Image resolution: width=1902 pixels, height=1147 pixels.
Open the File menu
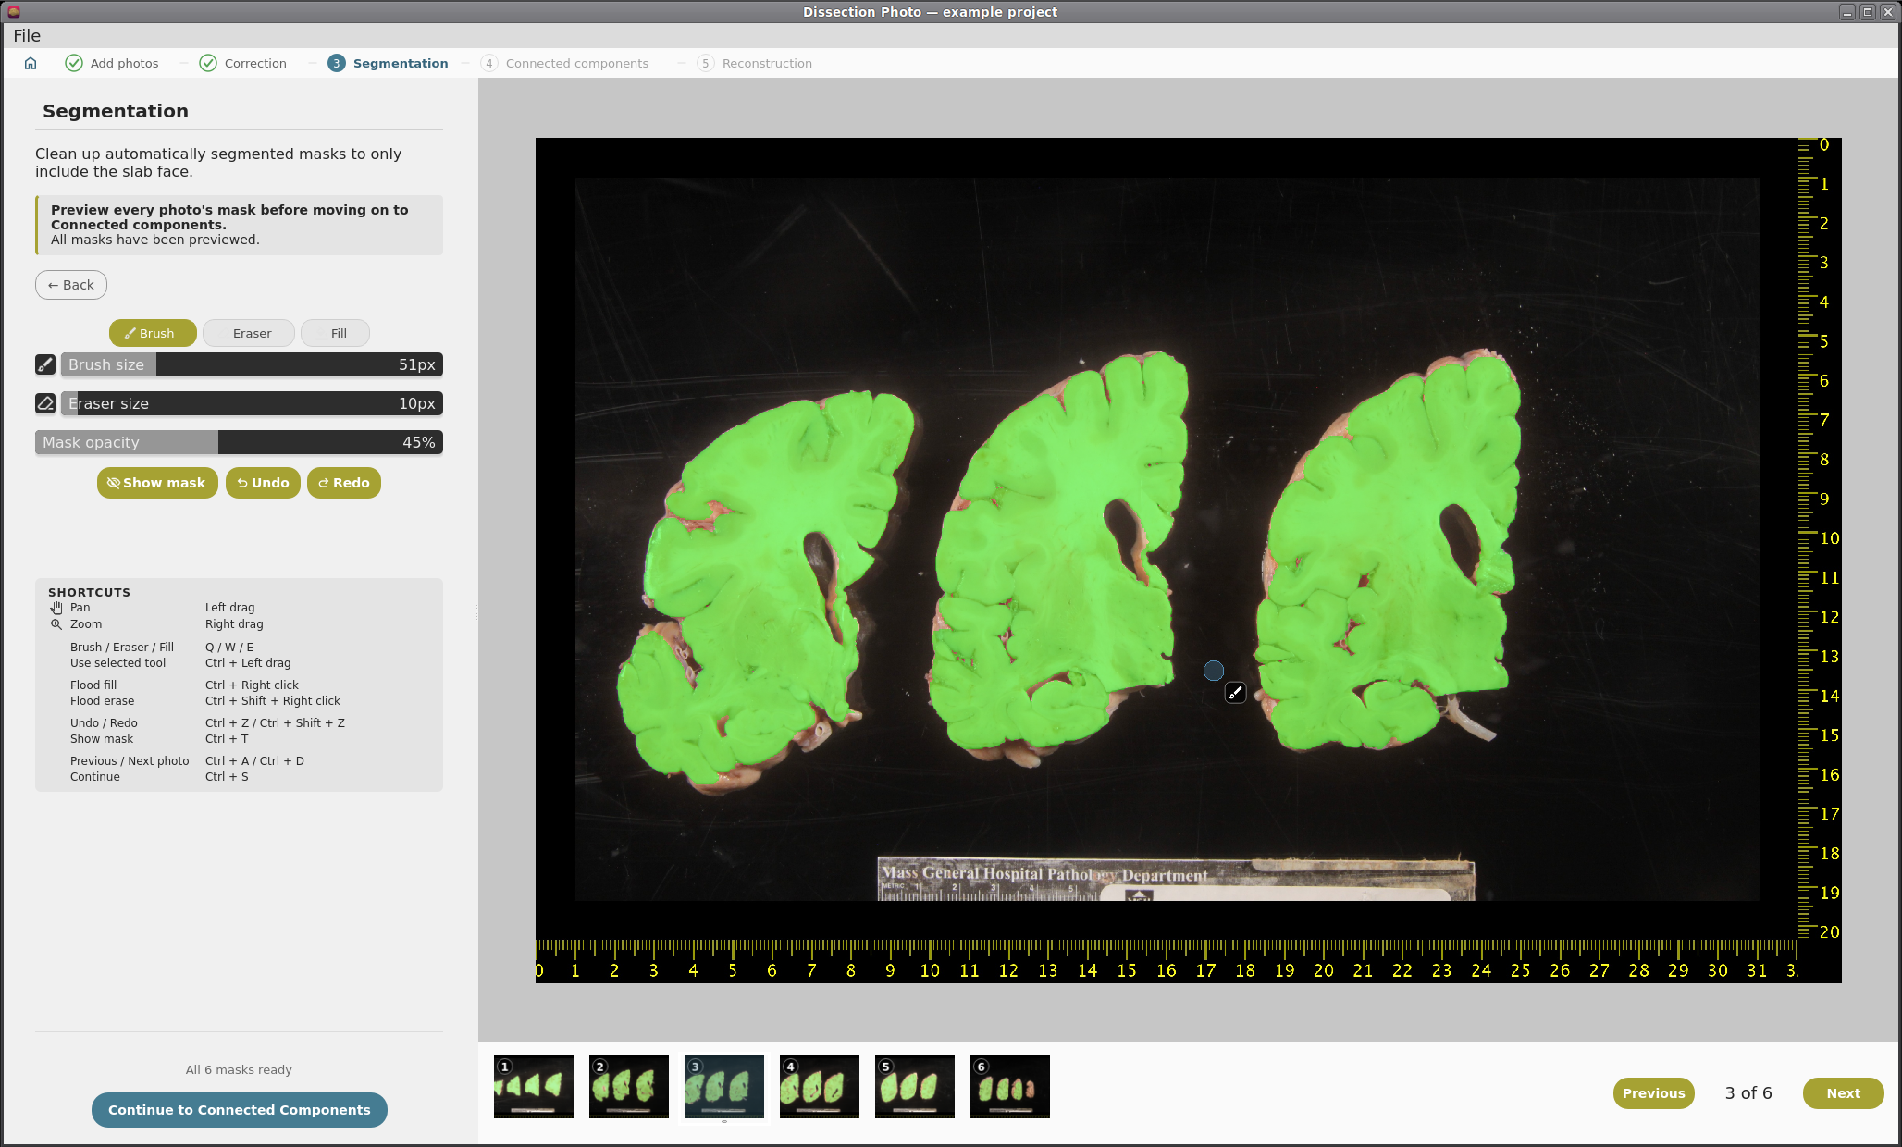(x=27, y=35)
